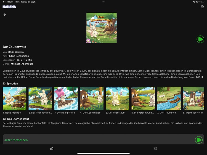
Task: Select episode 5 Der Feenstaub thumbnail
Action: 118,98
